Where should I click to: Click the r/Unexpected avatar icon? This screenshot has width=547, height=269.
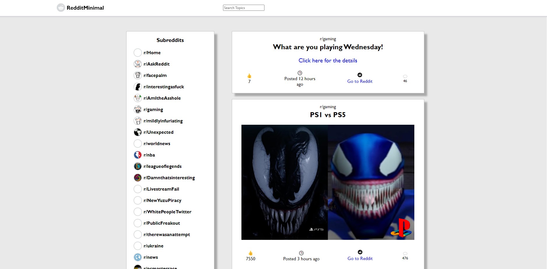(x=138, y=132)
